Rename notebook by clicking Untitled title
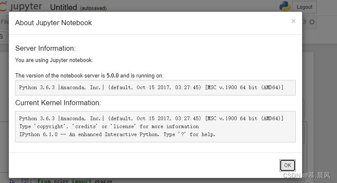The height and width of the screenshot is (183, 337). click(63, 7)
